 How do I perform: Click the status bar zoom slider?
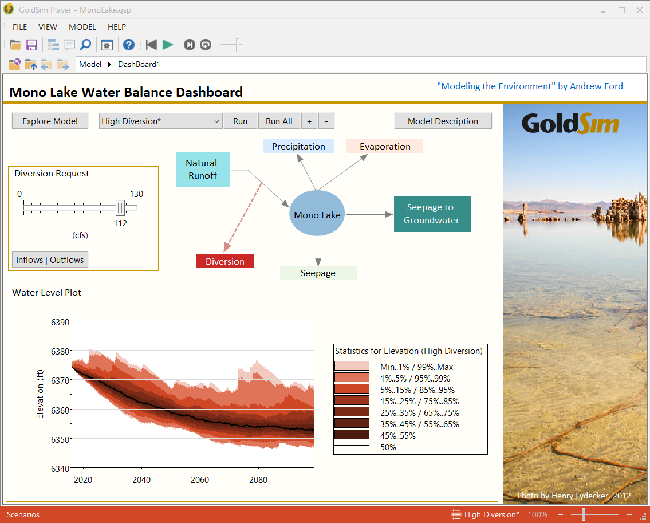[594, 515]
